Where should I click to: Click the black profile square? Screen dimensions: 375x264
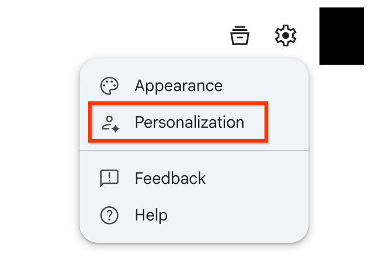[x=341, y=36]
